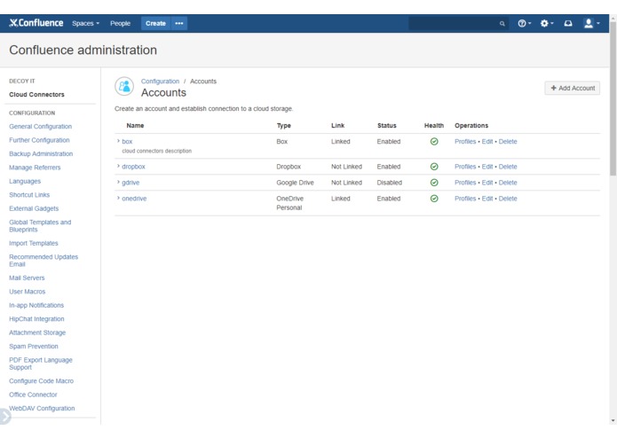Delete the onedrive account
Image resolution: width=617 pixels, height=438 pixels.
[x=508, y=199]
